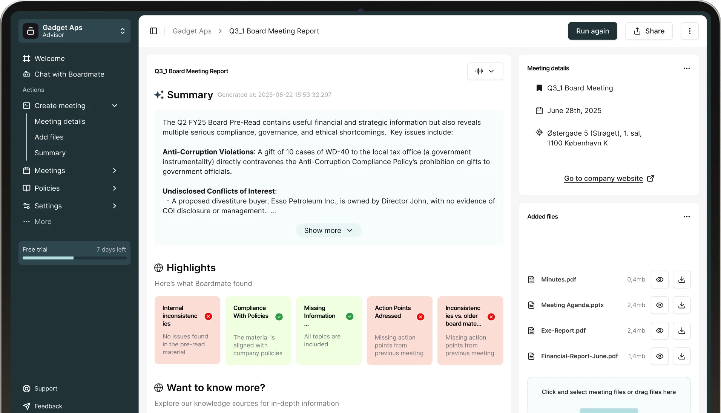Click the Gadget Aps breadcrumb item
Viewport: 721px width, 413px height.
pyautogui.click(x=192, y=31)
